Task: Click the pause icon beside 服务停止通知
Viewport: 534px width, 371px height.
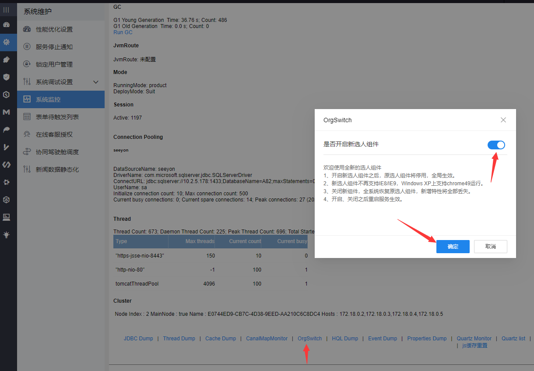Action: (27, 47)
